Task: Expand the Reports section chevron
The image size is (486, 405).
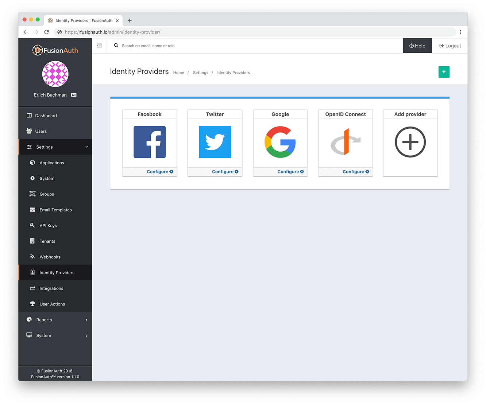Action: 86,320
